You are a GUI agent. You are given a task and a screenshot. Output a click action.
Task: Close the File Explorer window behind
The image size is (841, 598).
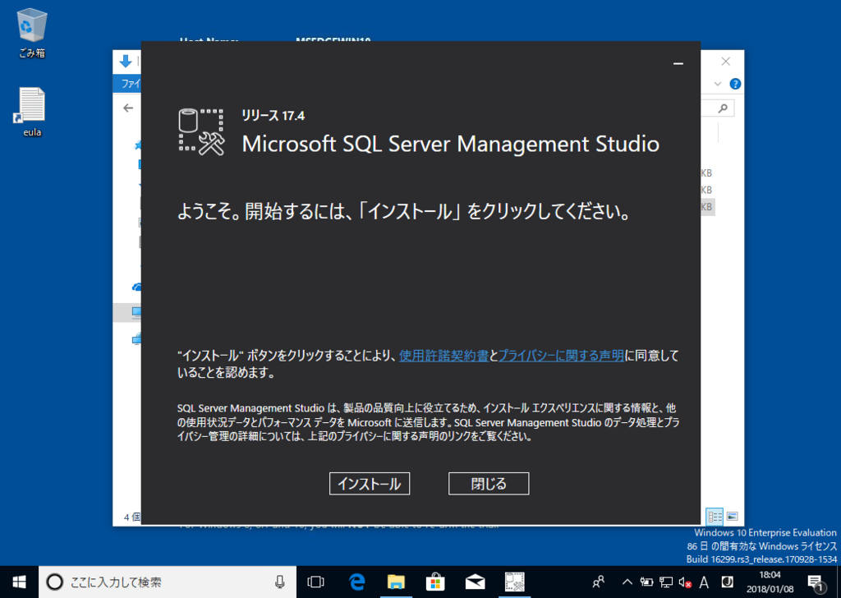click(x=725, y=61)
